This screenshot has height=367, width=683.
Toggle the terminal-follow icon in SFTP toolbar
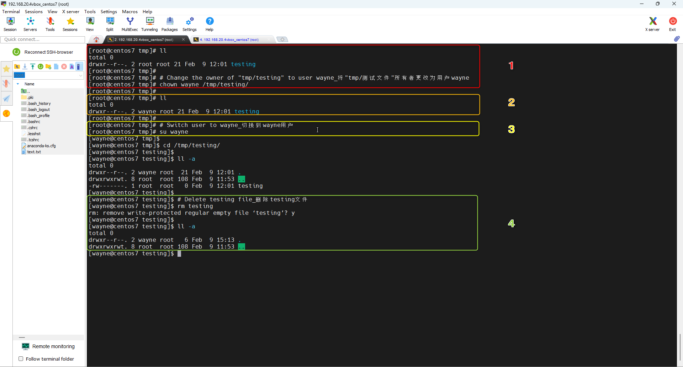(79, 67)
